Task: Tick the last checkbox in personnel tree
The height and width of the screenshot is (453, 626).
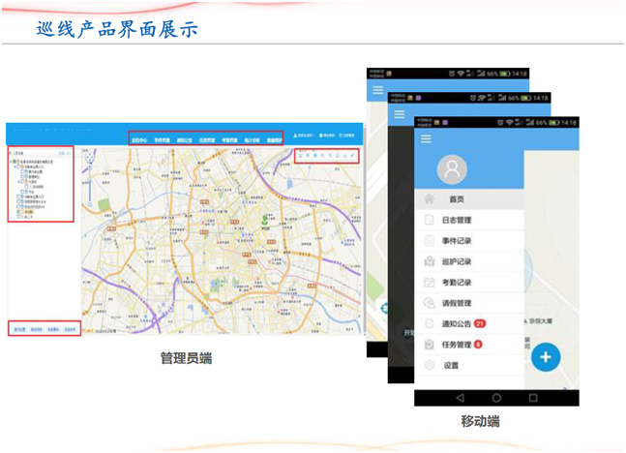Action: 16,218
